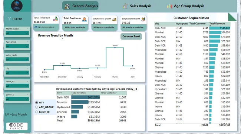Image resolution: width=241 pixels, height=134 pixels.
Task: Click the LM =Last Month note
Action: click(x=16, y=114)
